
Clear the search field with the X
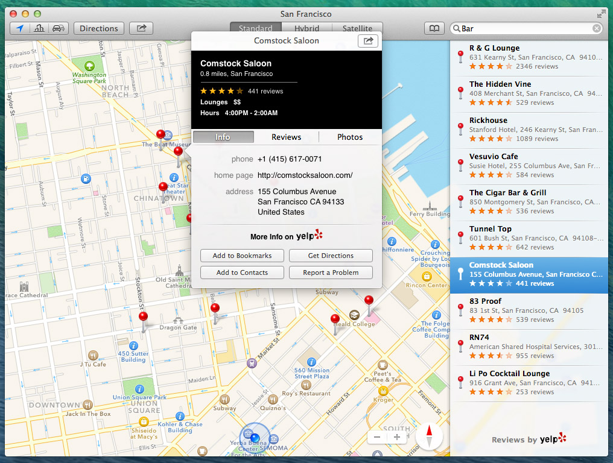pyautogui.click(x=597, y=28)
